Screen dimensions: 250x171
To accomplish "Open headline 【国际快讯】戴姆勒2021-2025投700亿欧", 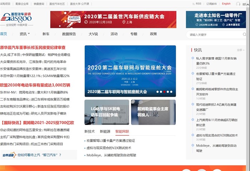I will coord(37,123).
